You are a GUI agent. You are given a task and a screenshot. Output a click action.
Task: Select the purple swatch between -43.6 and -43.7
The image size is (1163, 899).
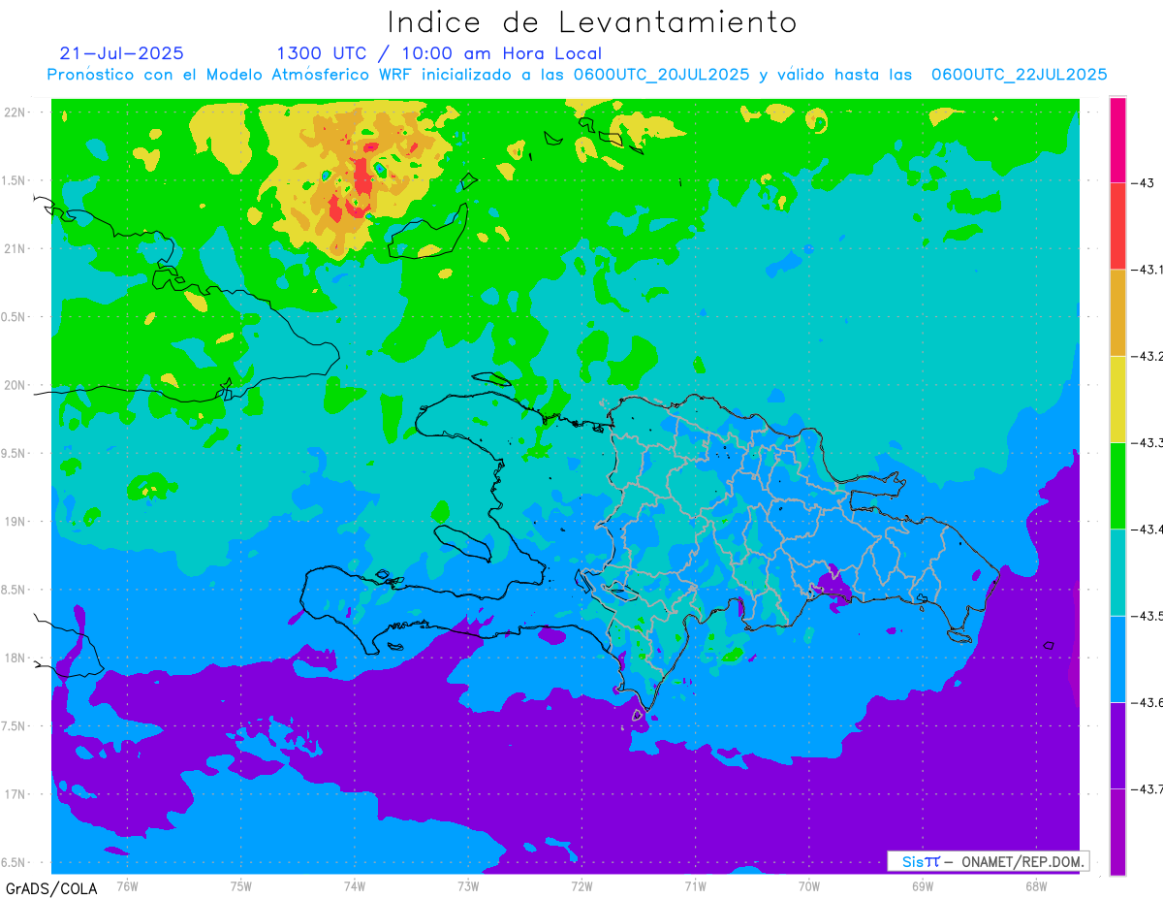(1117, 745)
